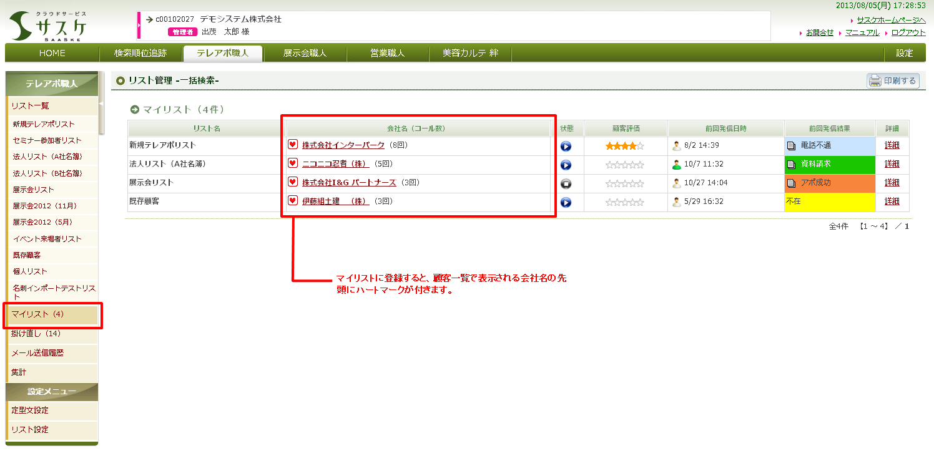934x456 pixels.
Task: Open the 展示会職人 tab
Action: click(x=305, y=53)
